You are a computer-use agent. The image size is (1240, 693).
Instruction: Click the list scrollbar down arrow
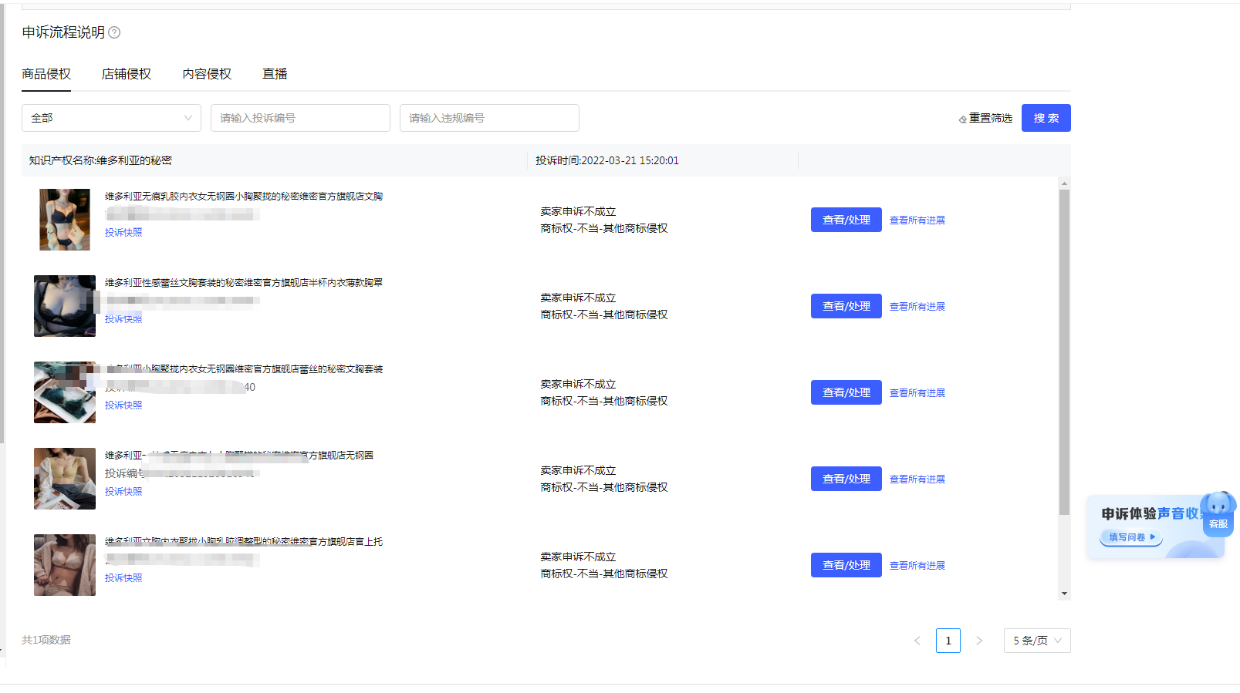tap(1064, 594)
